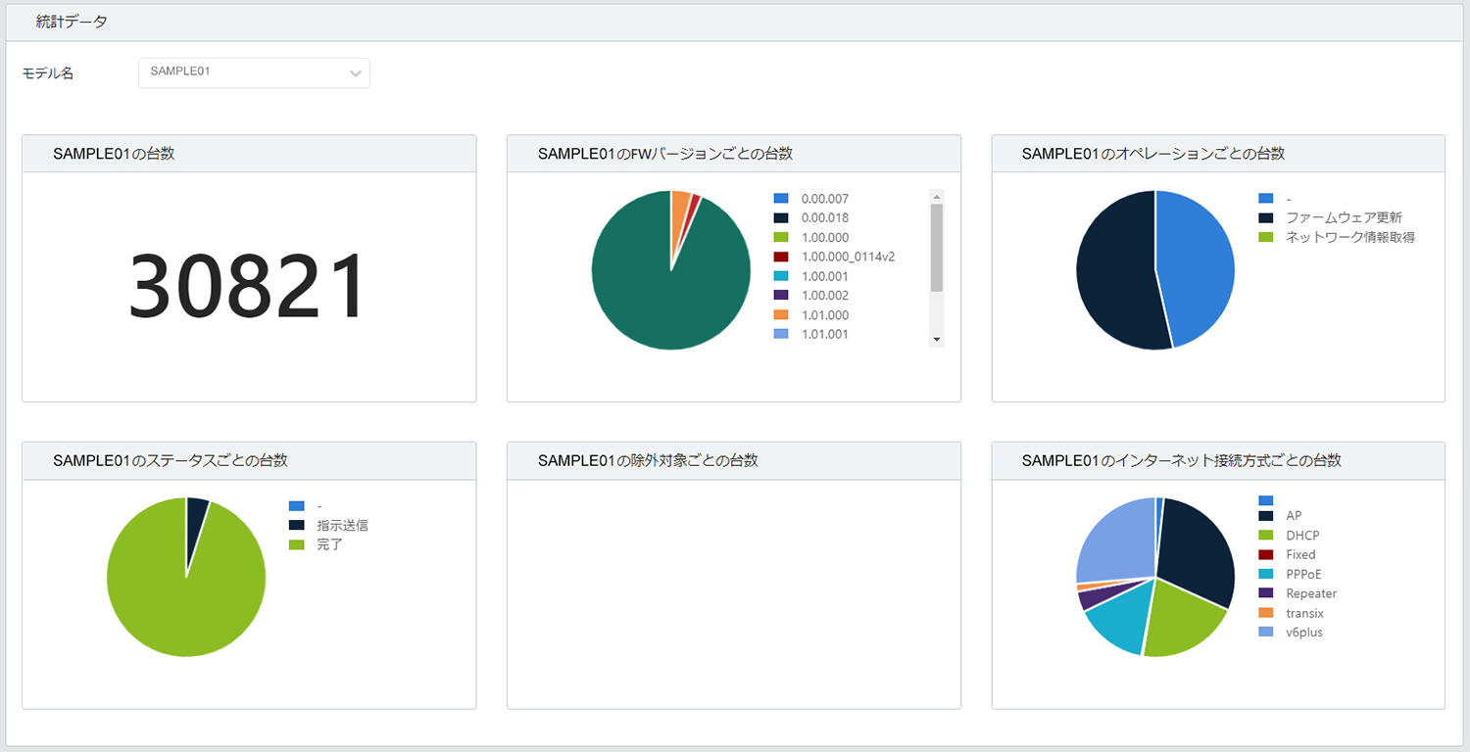1470x752 pixels.
Task: Click the 1.00.000_0114v2 red legend swatch
Action: point(780,257)
